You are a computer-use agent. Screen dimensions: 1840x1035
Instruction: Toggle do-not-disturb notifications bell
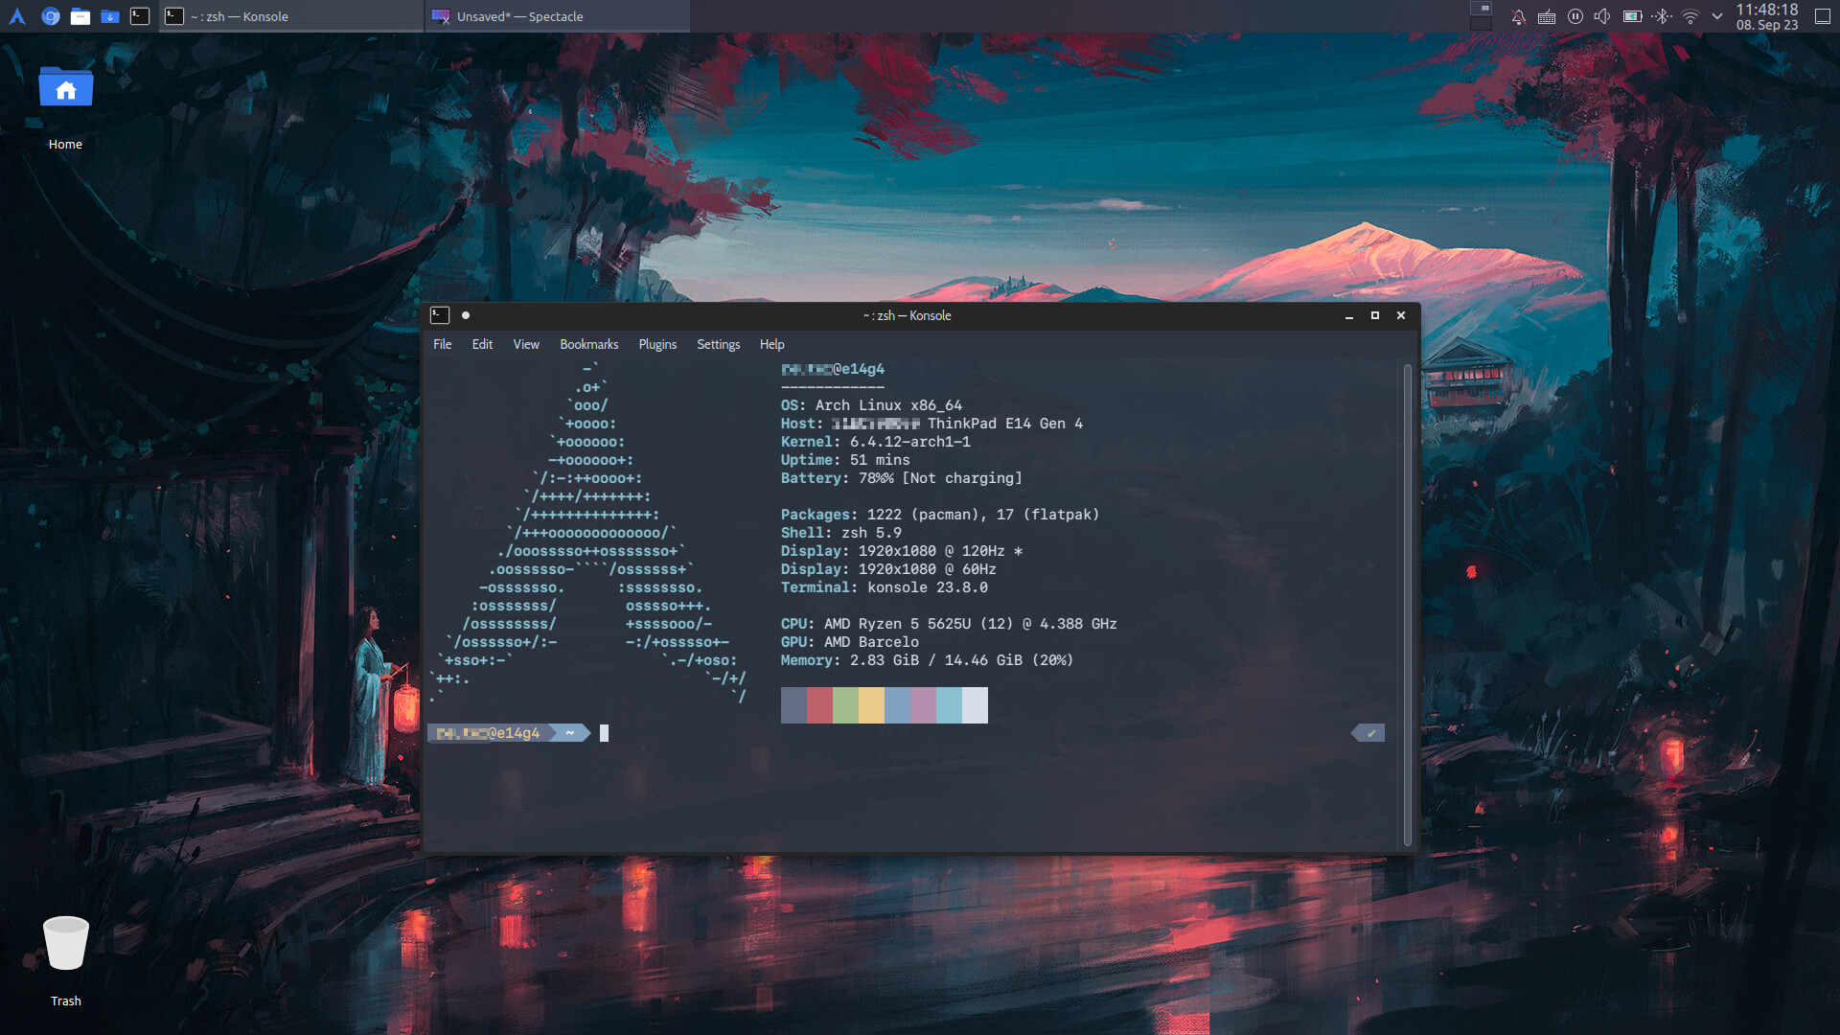click(1518, 16)
